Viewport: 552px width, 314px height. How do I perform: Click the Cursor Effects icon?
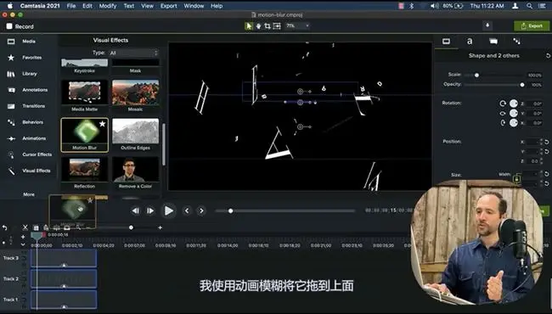[11, 154]
